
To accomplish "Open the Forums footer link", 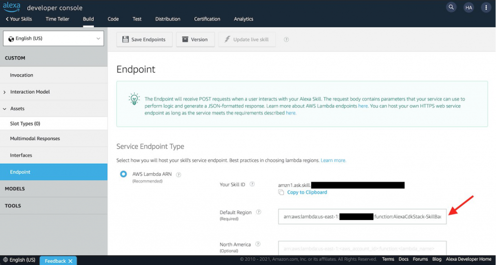I will pos(420,259).
